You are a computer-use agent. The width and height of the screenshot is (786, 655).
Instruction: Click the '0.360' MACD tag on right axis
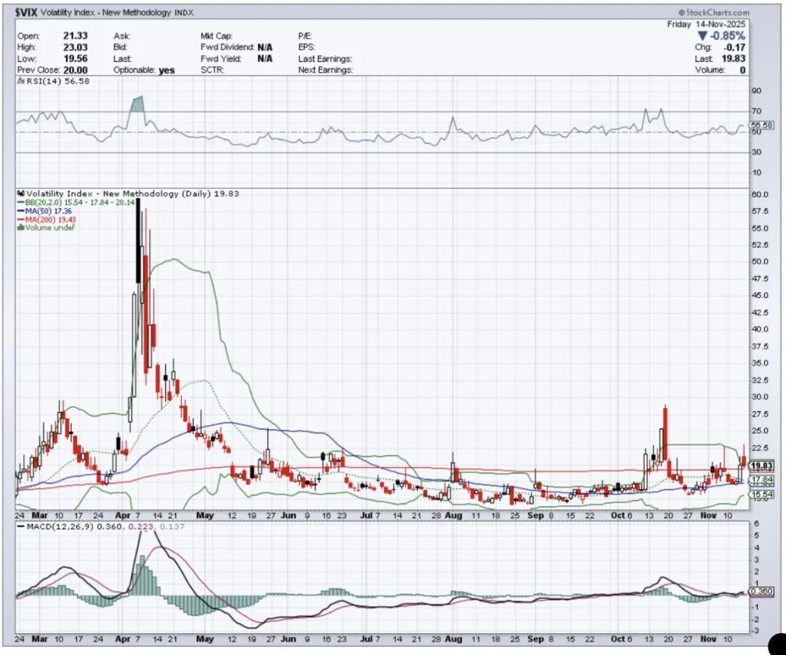pyautogui.click(x=761, y=592)
